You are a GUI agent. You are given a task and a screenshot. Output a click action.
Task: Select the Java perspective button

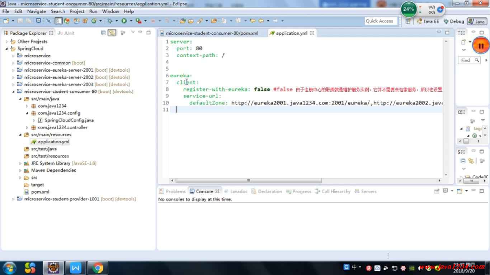point(476,21)
